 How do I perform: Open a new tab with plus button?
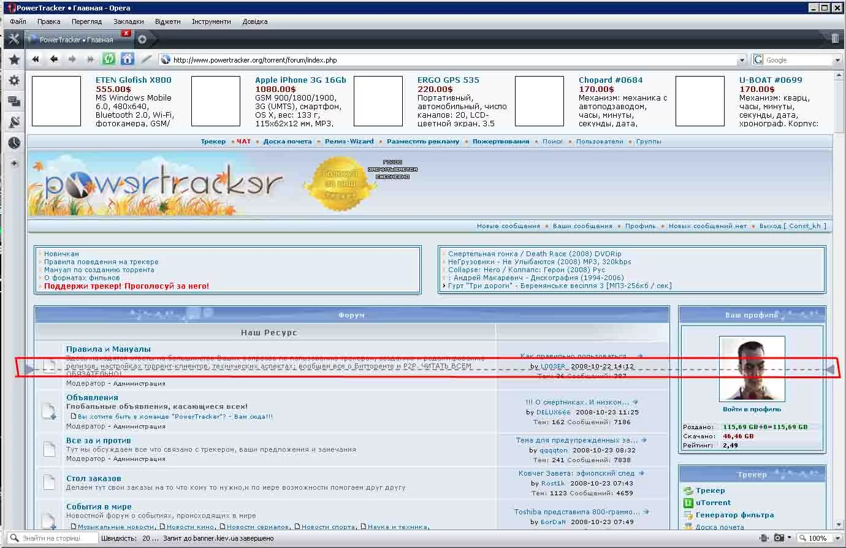[142, 39]
